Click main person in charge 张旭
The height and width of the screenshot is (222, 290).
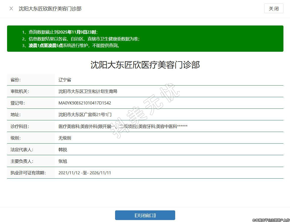coord(63,161)
